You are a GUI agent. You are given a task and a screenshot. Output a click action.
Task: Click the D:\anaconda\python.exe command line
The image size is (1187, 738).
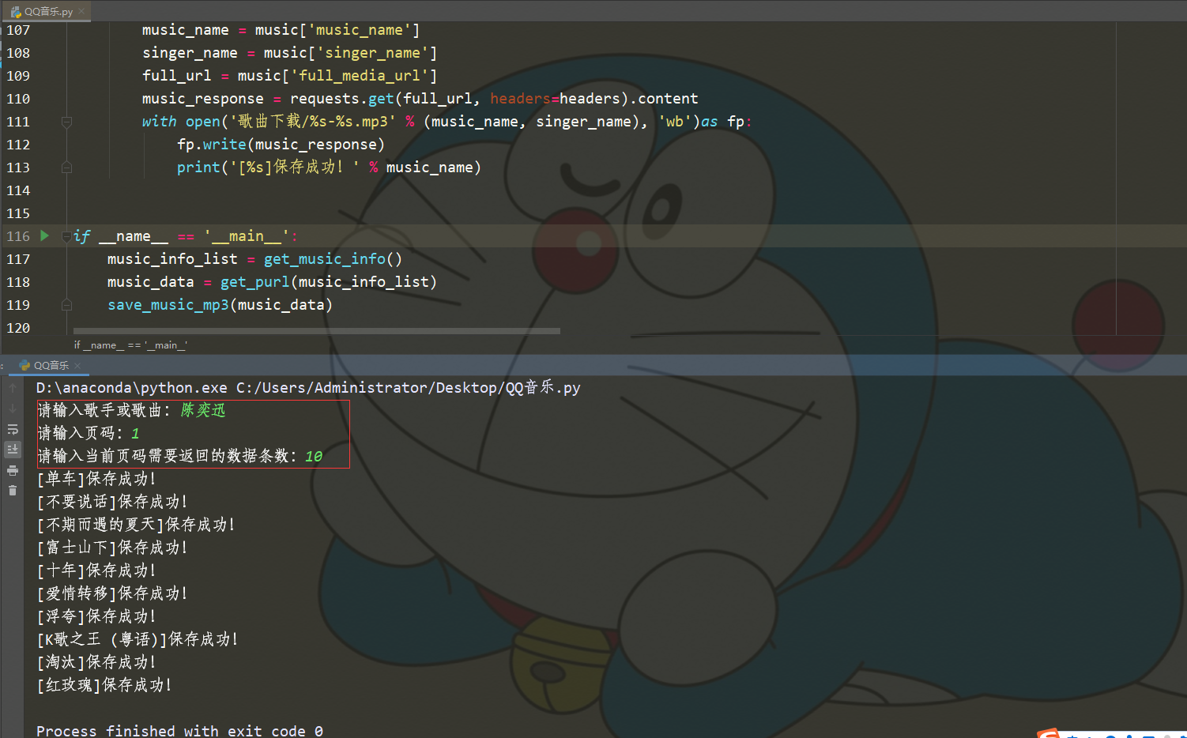click(x=308, y=388)
